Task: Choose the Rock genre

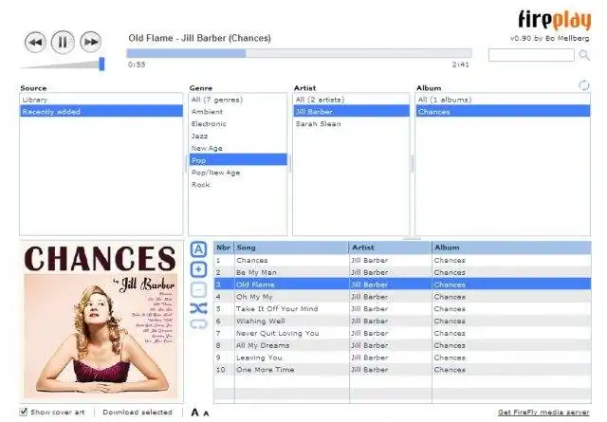Action: pyautogui.click(x=238, y=185)
